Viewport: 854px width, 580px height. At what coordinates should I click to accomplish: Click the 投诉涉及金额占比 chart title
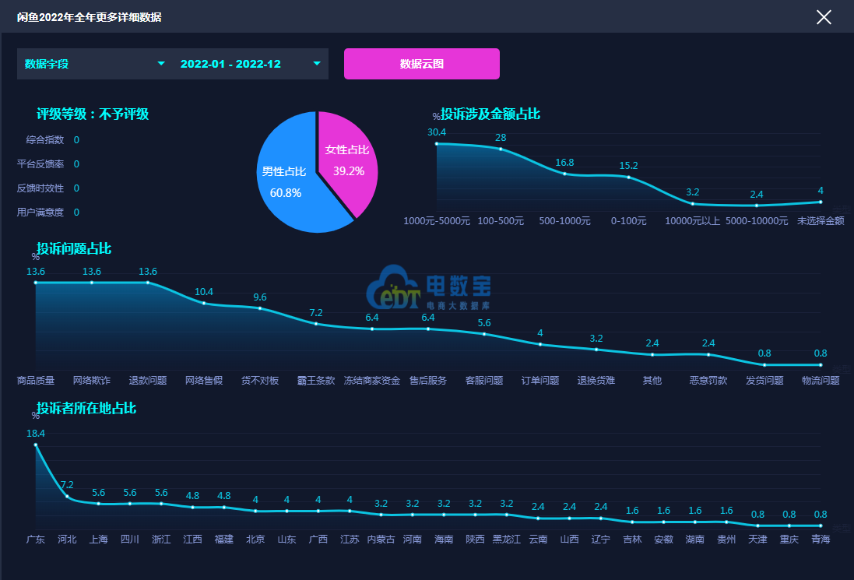(x=490, y=114)
